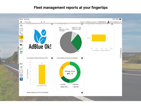The width and height of the screenshot is (141, 106).
Task: Open the green globe sustainability icon
Action: coord(21,52)
